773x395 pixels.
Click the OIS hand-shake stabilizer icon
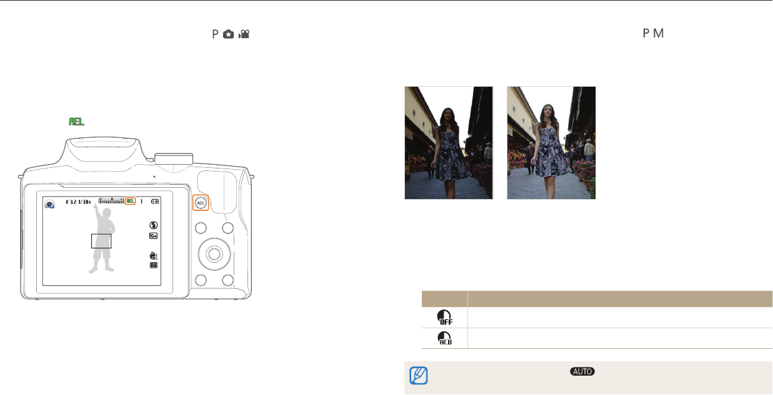[154, 255]
